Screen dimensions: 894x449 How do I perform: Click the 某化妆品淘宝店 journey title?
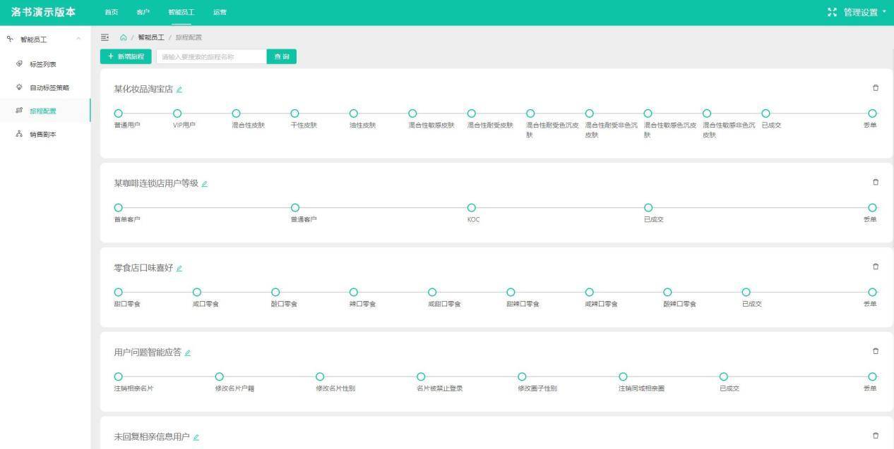[143, 90]
